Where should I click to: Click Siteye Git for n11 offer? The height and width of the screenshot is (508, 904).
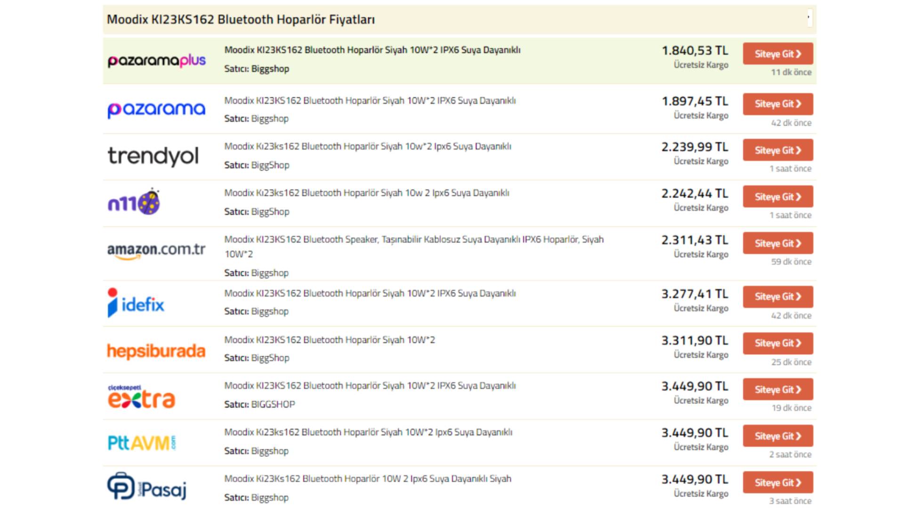[778, 197]
